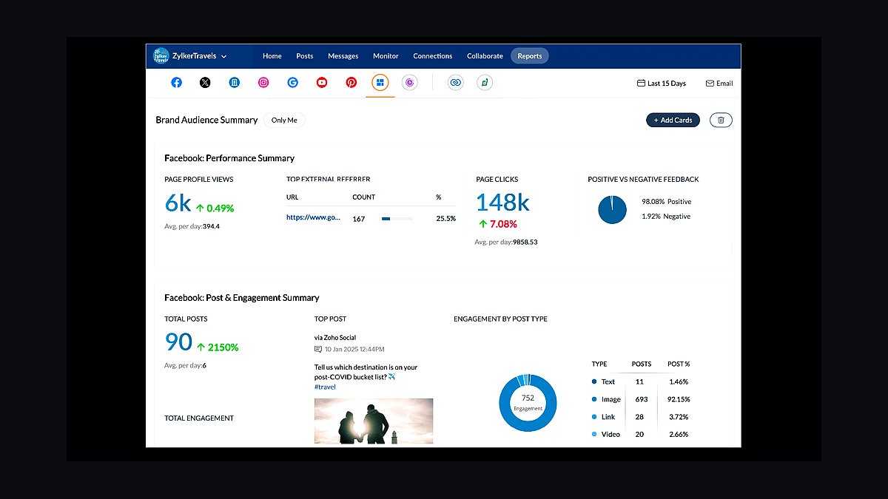Open the Instagram reports icon
The width and height of the screenshot is (888, 499).
point(263,83)
